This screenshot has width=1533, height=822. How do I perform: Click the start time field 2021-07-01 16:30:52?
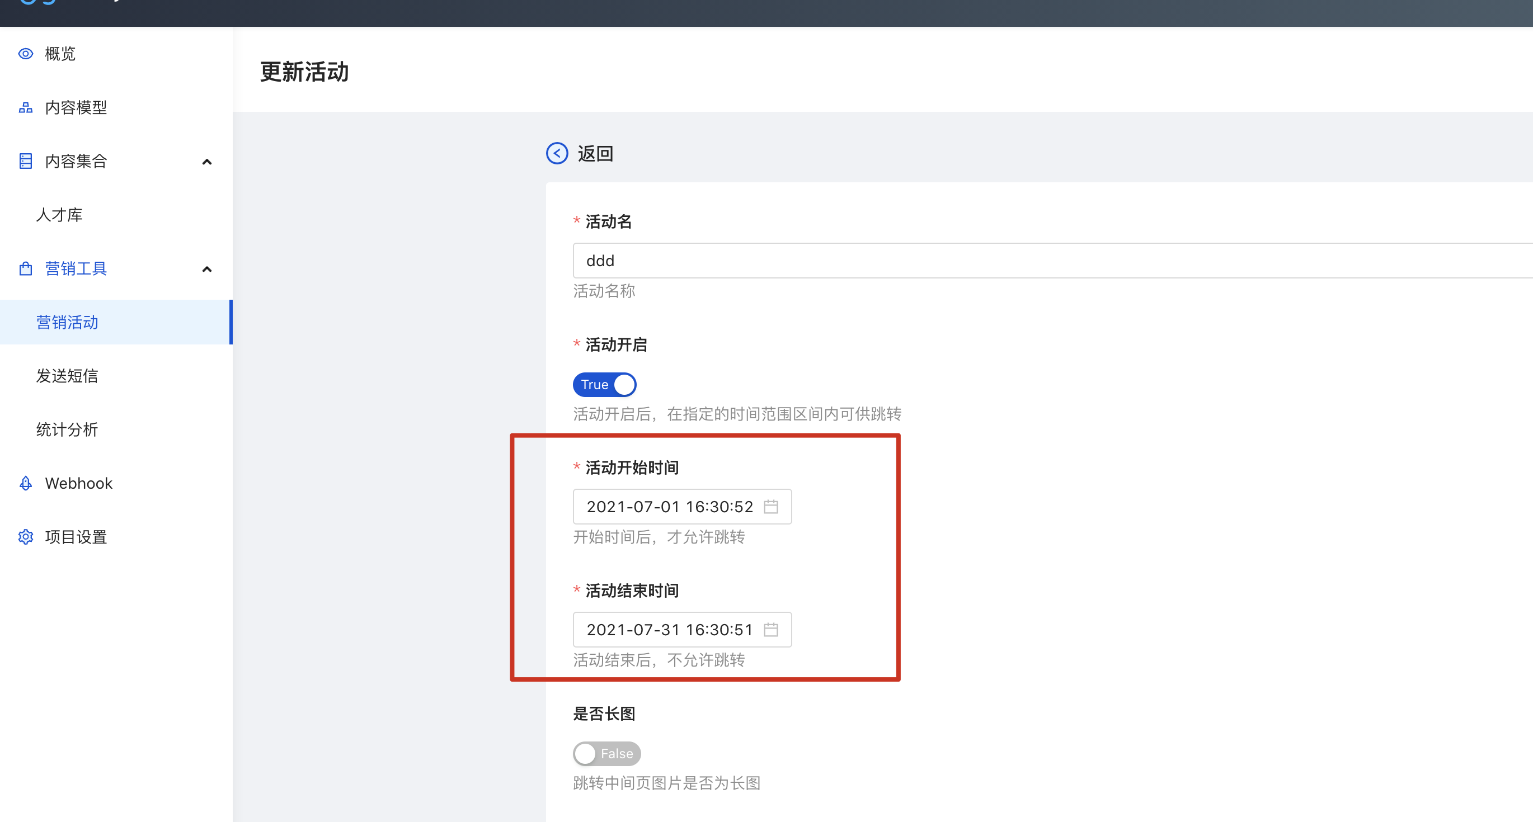670,507
